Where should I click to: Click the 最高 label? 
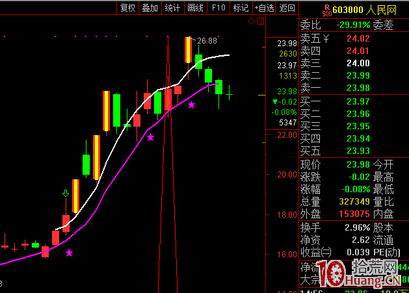pos(383,177)
